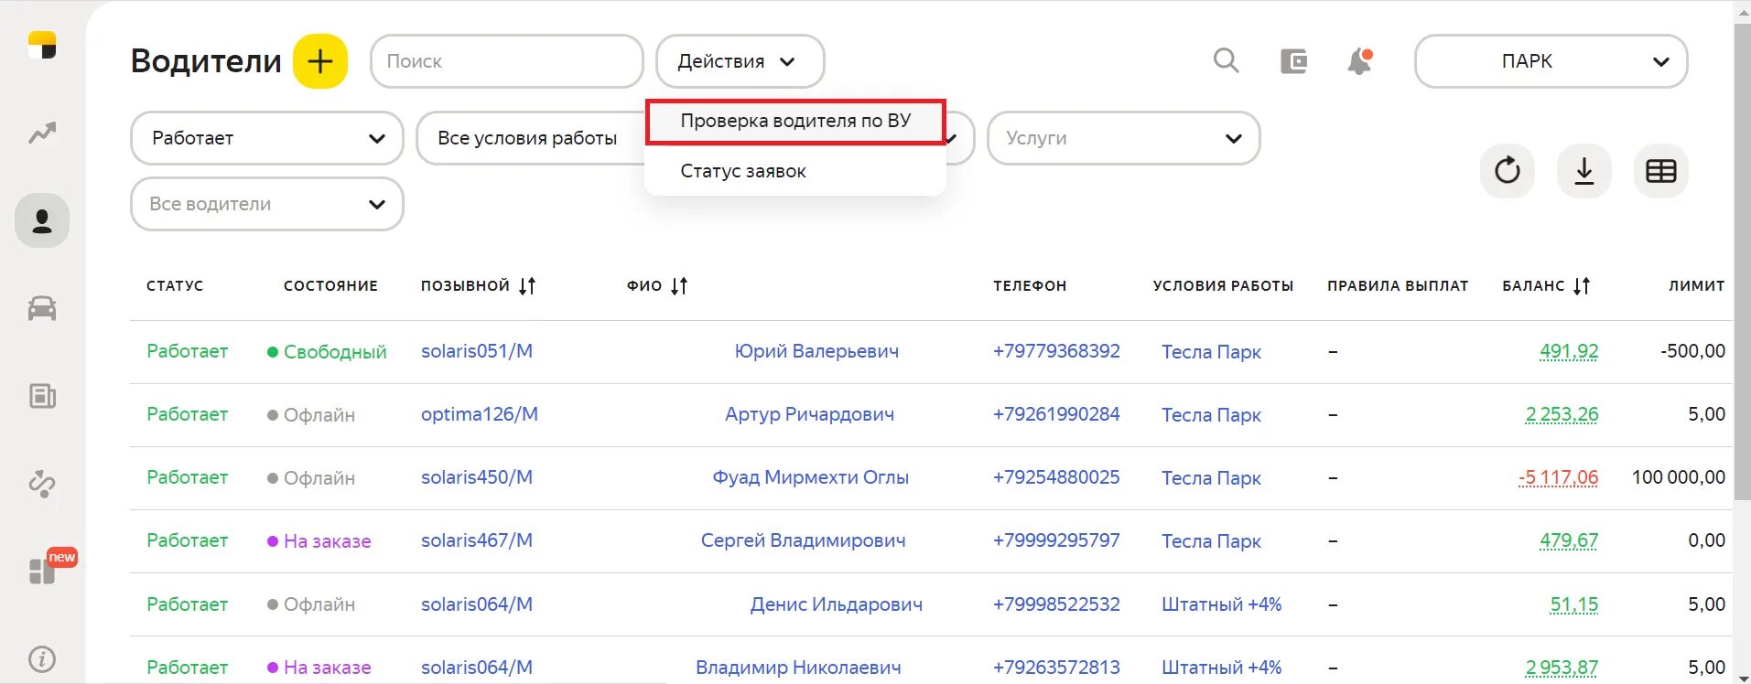Select Статус заявок menu item
This screenshot has height=684, width=1751.
tap(795, 171)
